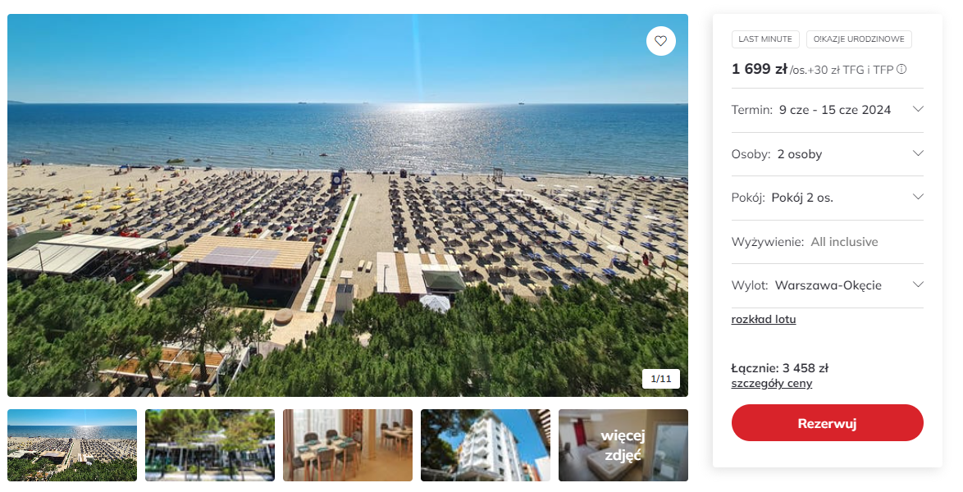This screenshot has height=492, width=963.
Task: Click the red Rezerwuj button
Action: [828, 422]
